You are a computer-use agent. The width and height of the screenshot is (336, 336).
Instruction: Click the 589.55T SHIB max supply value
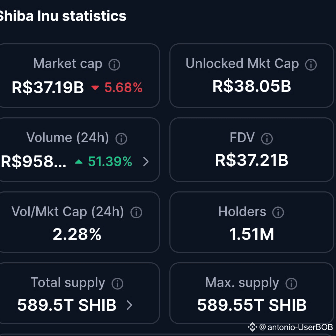[252, 305]
